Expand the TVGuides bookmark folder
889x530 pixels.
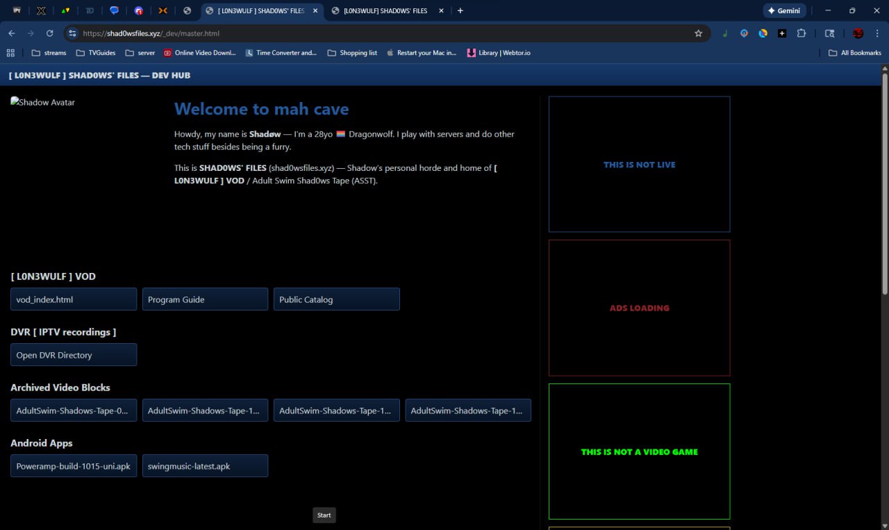(95, 53)
